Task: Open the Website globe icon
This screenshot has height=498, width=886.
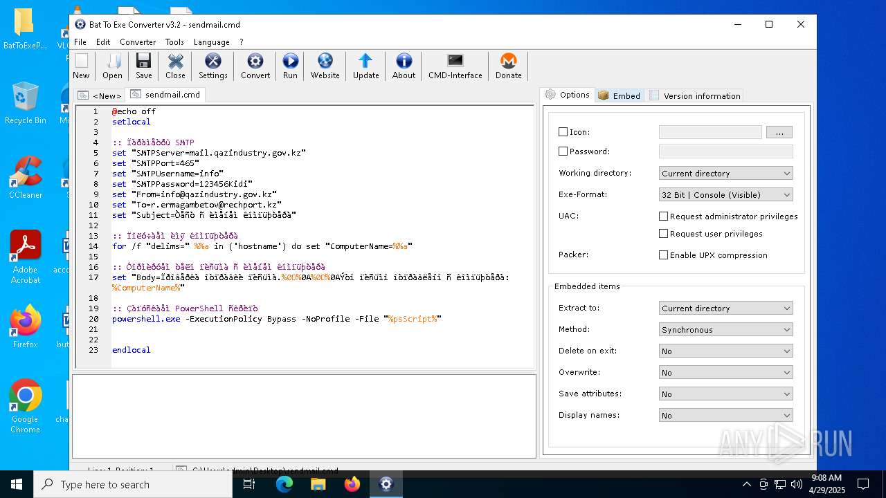Action: point(325,66)
